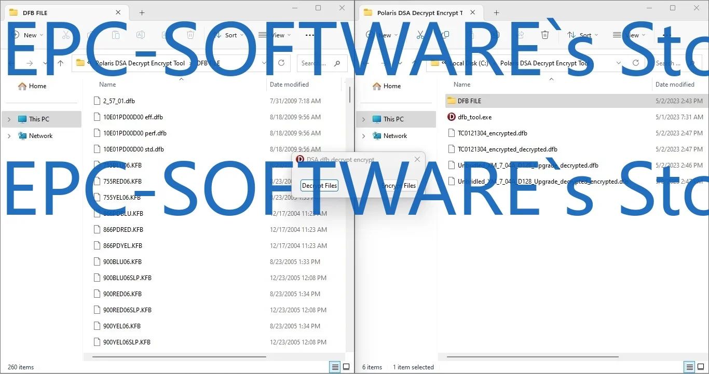The image size is (709, 374).
Task: Open a new tab in Polaris DSA window
Action: click(x=496, y=13)
